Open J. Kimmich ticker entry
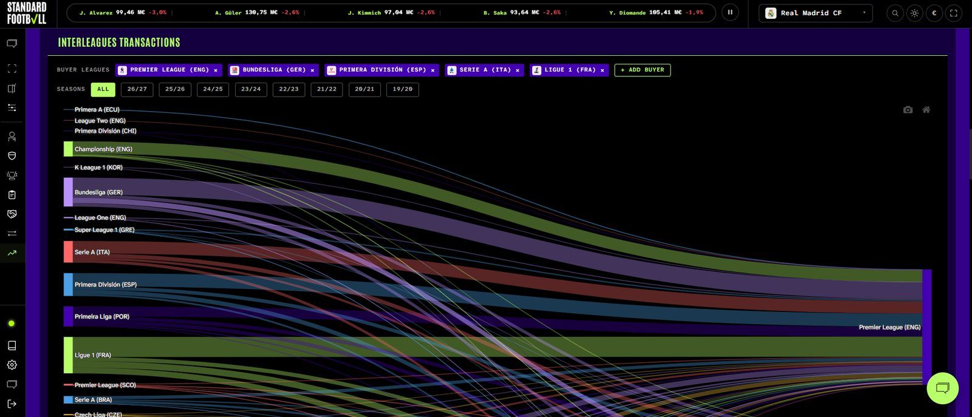Screen dimensions: 972x417 391,13
